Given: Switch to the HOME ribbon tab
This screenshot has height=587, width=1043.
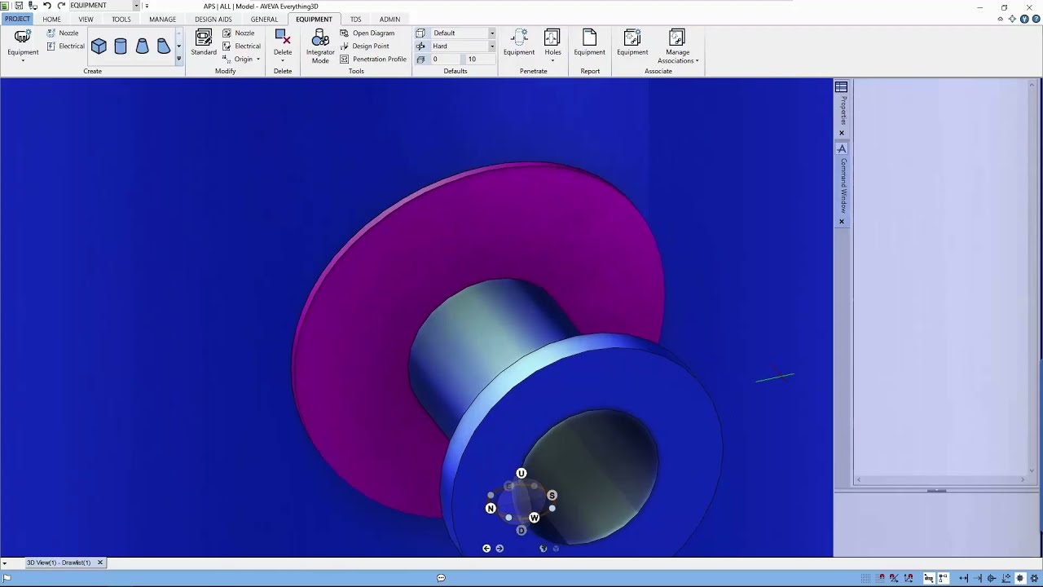Looking at the screenshot, I should [x=51, y=20].
